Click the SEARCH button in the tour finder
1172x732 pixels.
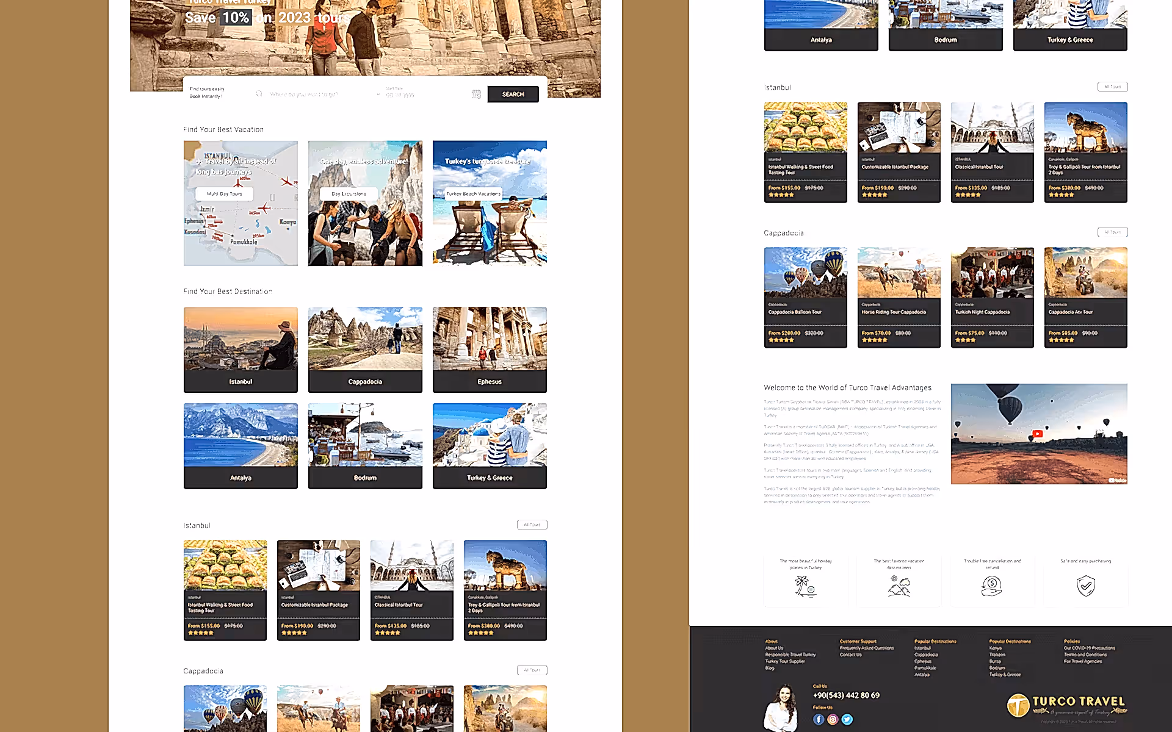point(513,94)
